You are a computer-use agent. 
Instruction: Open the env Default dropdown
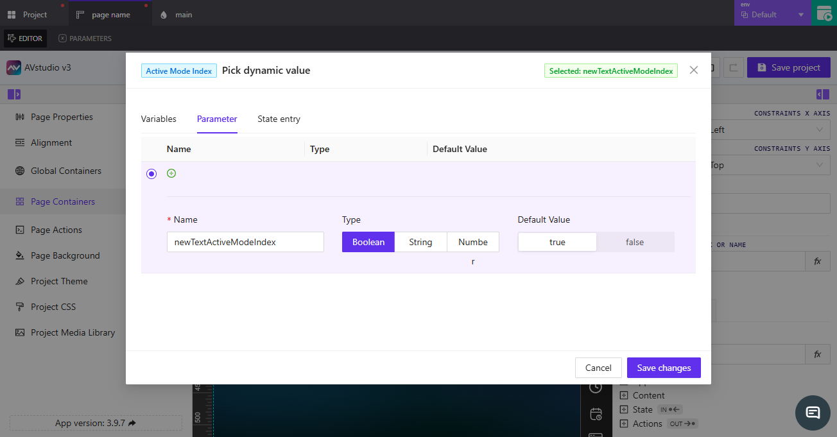pos(772,13)
